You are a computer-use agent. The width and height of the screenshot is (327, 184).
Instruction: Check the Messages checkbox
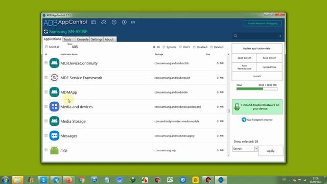click(46, 135)
